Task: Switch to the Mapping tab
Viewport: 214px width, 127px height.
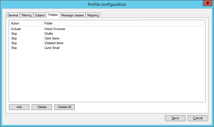Action: pyautogui.click(x=93, y=15)
